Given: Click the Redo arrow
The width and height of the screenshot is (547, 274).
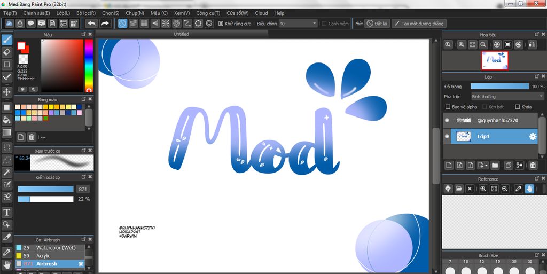Looking at the screenshot, I should pos(105,24).
